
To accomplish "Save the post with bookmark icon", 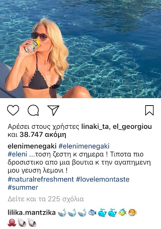I will [x=149, y=110].
